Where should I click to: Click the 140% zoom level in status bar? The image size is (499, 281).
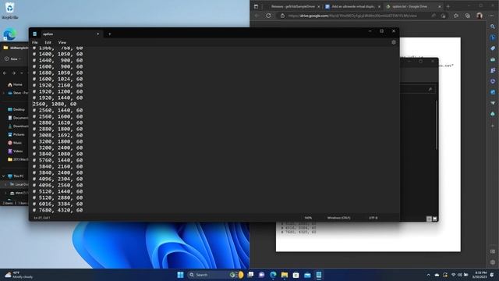[x=308, y=218]
